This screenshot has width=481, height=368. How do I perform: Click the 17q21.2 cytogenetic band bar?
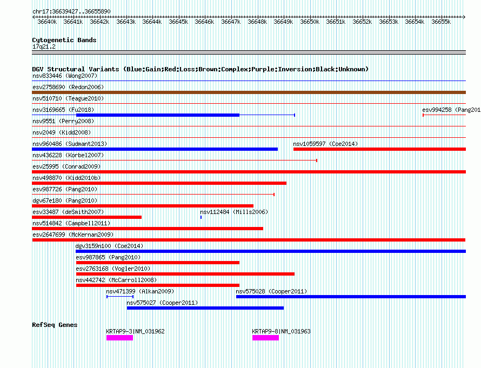249,52
